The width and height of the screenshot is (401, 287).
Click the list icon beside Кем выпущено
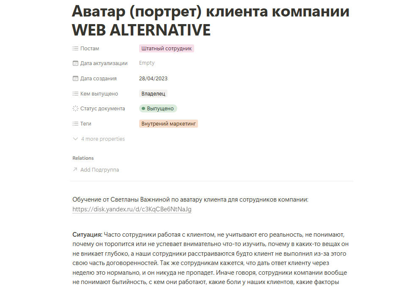(x=75, y=93)
